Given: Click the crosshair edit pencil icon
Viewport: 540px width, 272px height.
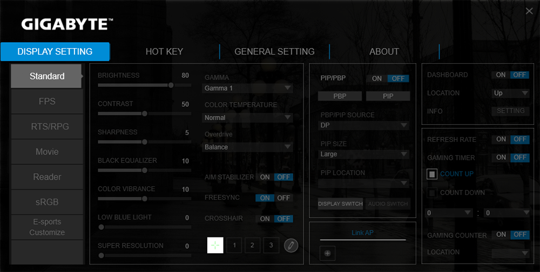Looking at the screenshot, I should click(291, 246).
